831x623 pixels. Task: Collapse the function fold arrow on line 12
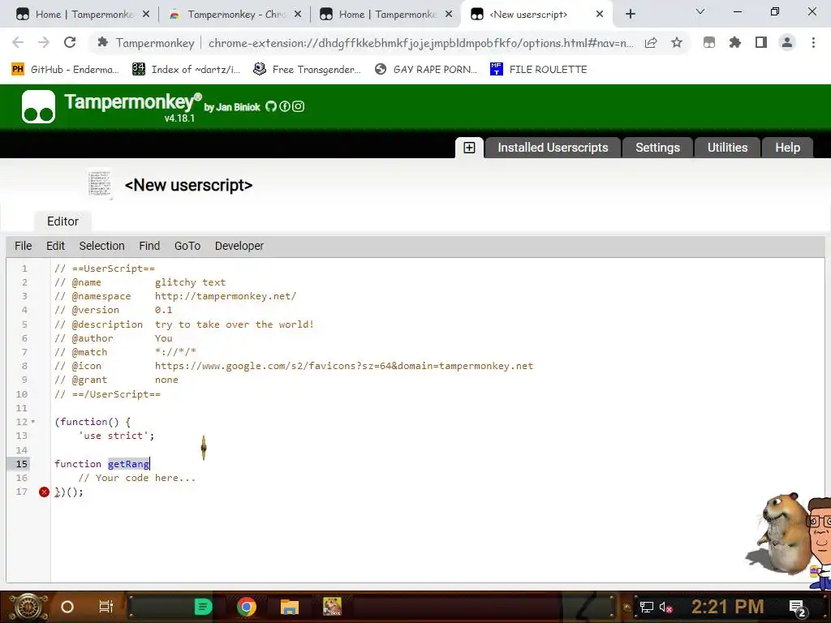32,422
